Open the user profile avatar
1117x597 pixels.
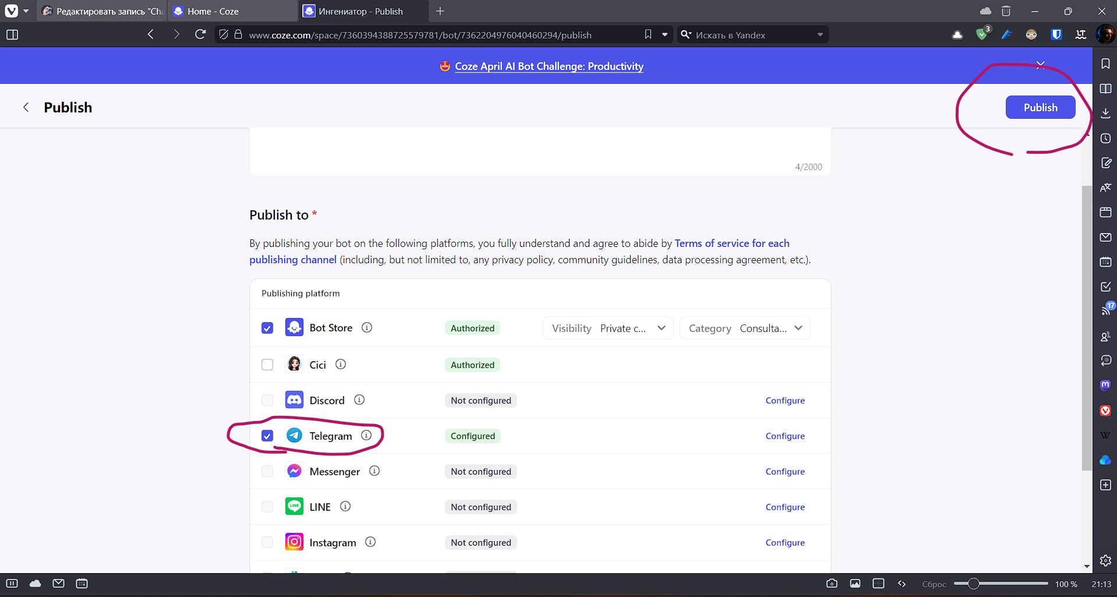coord(1105,34)
